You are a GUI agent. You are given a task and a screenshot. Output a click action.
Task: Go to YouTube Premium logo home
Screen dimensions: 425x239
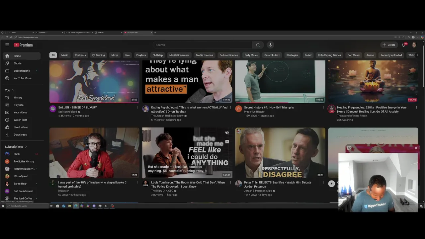point(23,45)
